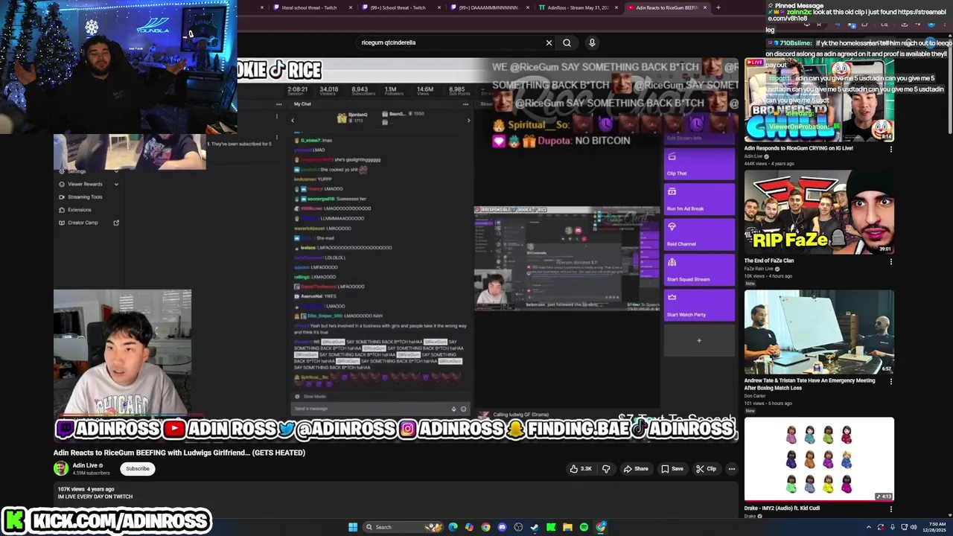Share the Adin Reacts video
The height and width of the screenshot is (536, 953).
click(x=636, y=469)
